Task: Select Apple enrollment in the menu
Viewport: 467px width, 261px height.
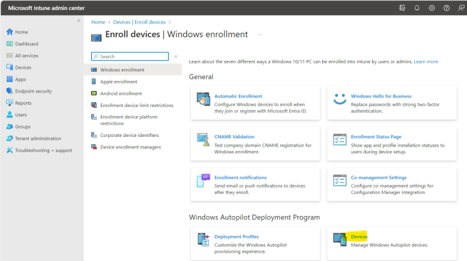Action: point(119,82)
